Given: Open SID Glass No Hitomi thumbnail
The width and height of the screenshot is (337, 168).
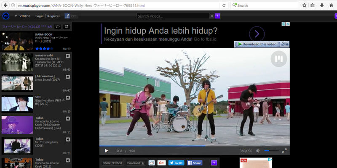Looking at the screenshot, I should (x=17, y=104).
